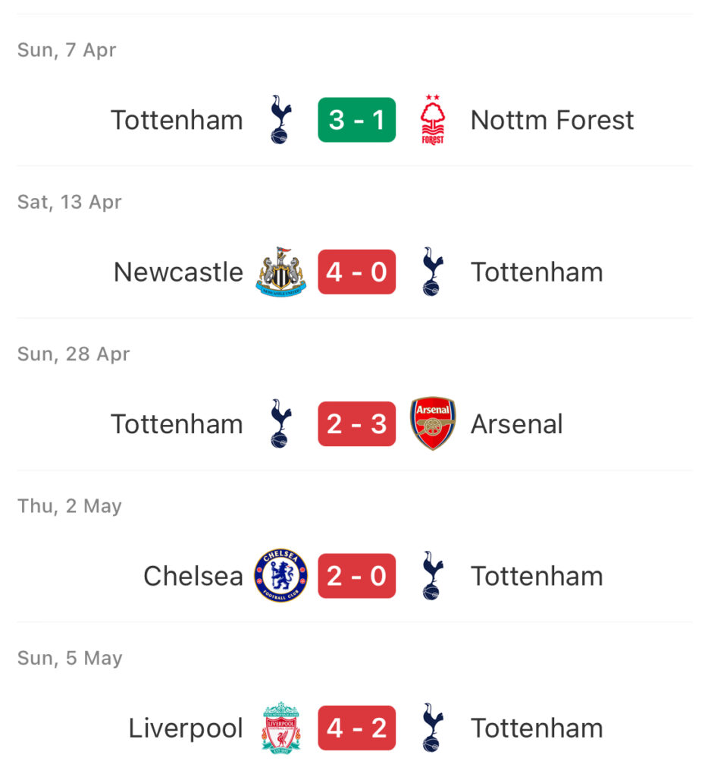The height and width of the screenshot is (777, 708).
Task: Select the Arsenal team name
Action: (x=516, y=424)
